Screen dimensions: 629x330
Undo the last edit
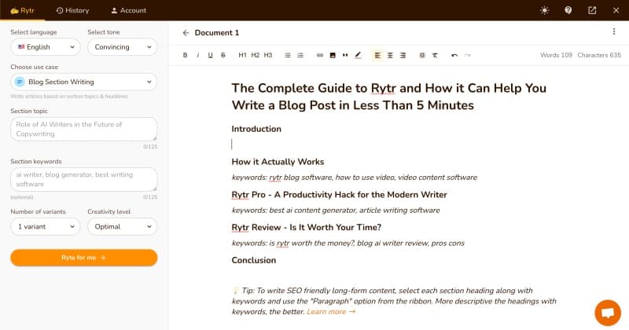pos(454,55)
